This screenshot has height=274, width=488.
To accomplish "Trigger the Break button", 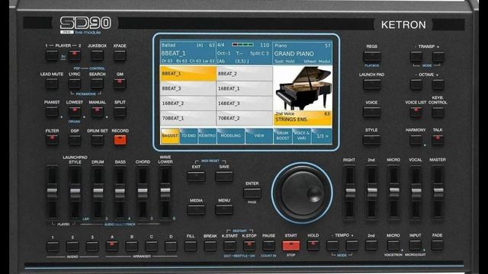I will click(x=210, y=246).
